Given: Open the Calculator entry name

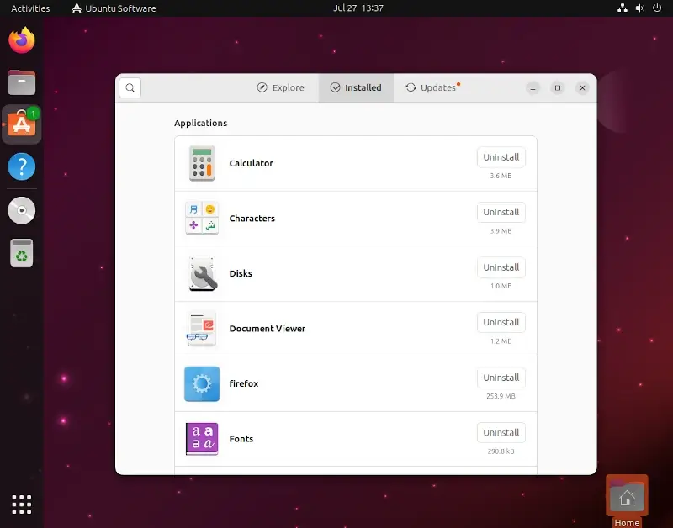Looking at the screenshot, I should [251, 163].
